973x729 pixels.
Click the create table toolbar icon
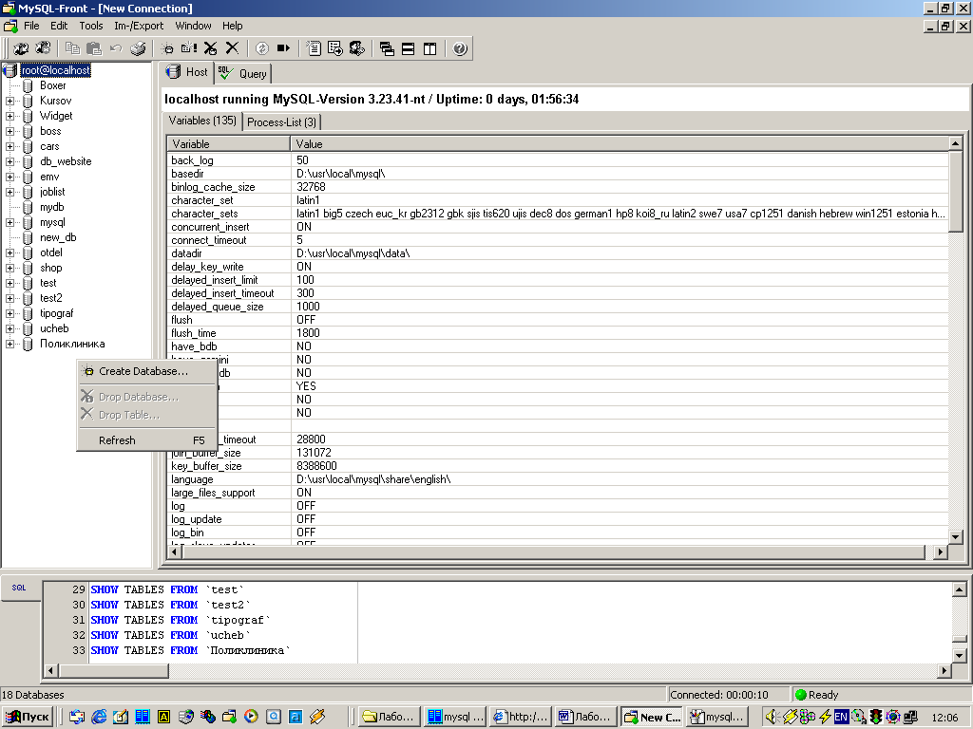pos(189,48)
